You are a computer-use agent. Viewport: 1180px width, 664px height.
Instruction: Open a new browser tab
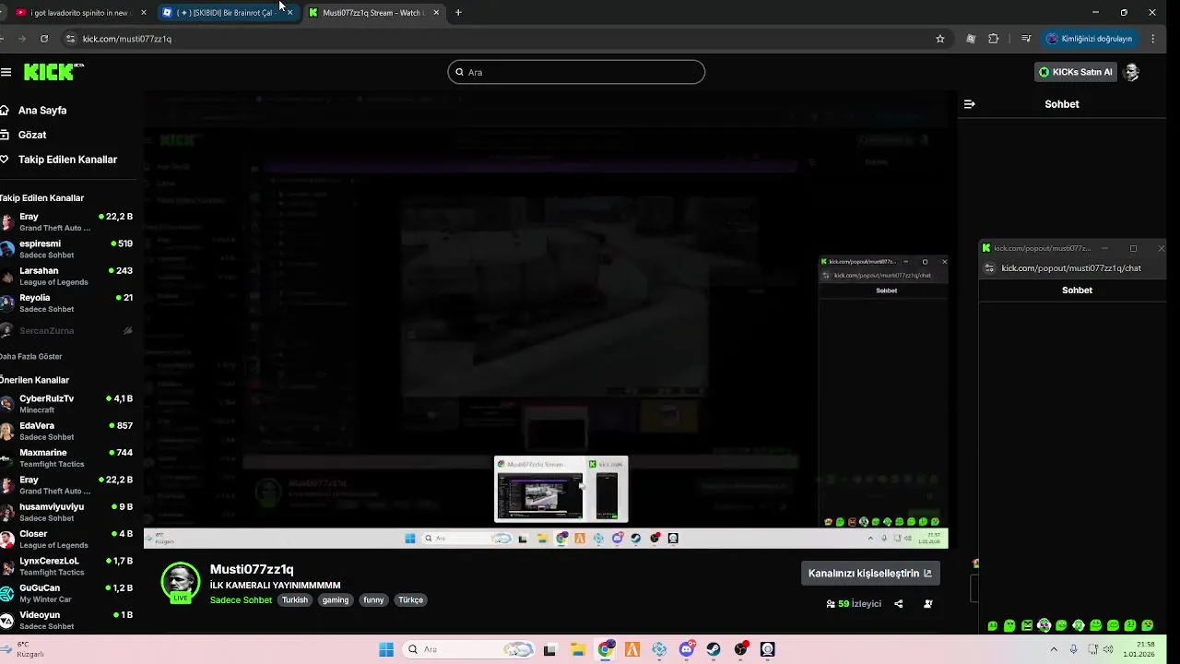458,13
